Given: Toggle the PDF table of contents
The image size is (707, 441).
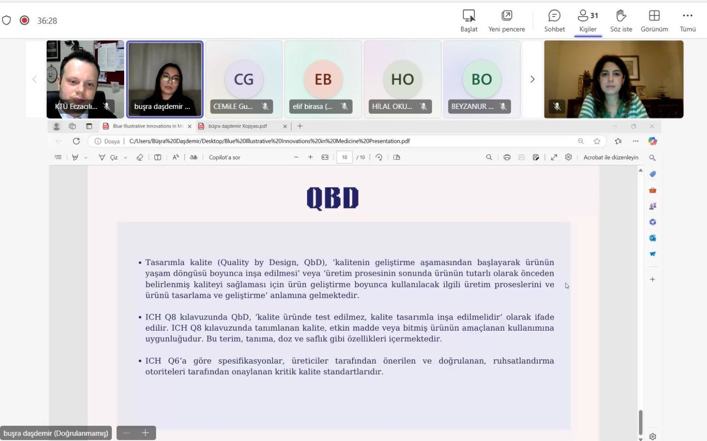Looking at the screenshot, I should [58, 157].
